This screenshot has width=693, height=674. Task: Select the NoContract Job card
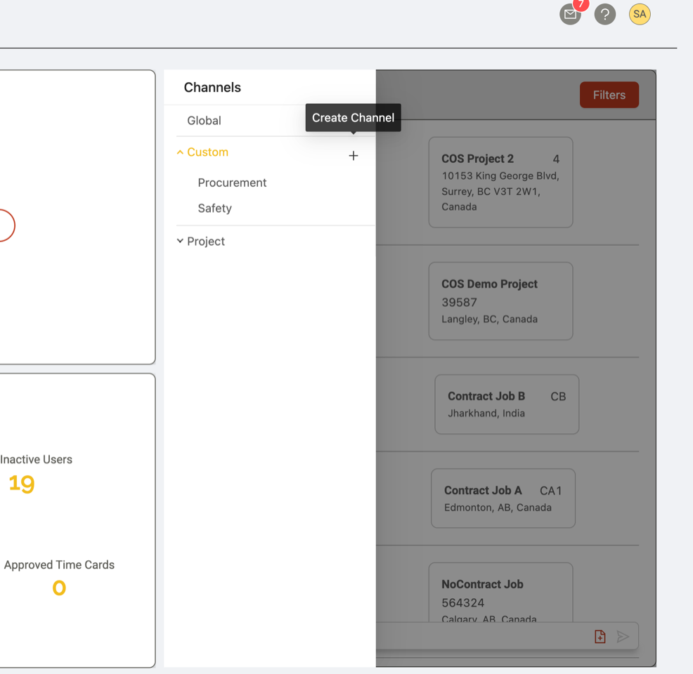point(500,593)
